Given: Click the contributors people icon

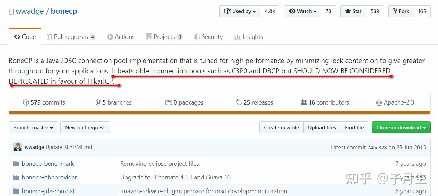Looking at the screenshot, I should [x=304, y=102].
